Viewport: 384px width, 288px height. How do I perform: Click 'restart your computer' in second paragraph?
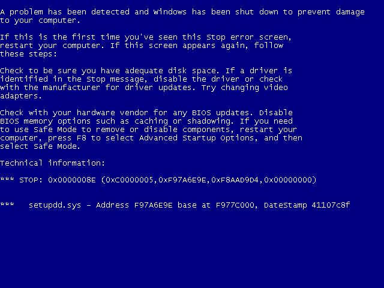(50, 46)
